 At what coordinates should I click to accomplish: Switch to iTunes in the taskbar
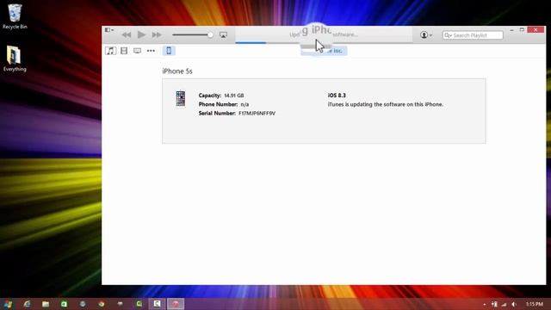tap(176, 304)
